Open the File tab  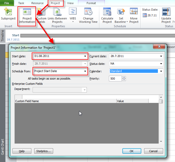click(7, 3)
